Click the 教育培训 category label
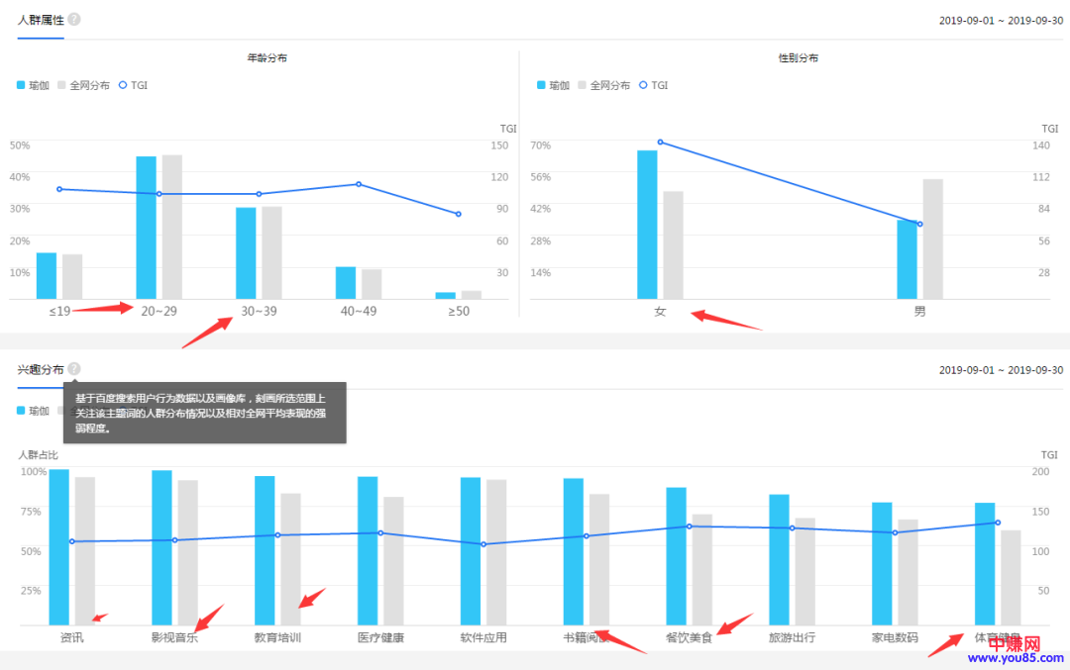This screenshot has height=670, width=1070. tap(277, 637)
